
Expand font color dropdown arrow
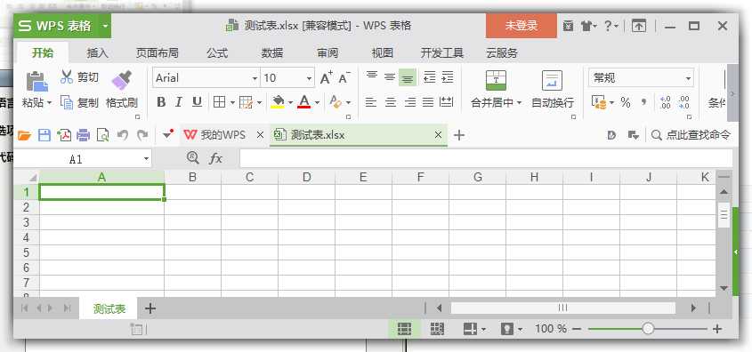[x=317, y=102]
